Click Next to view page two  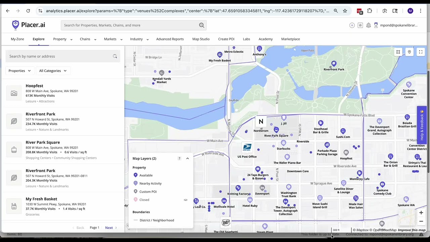click(109, 228)
